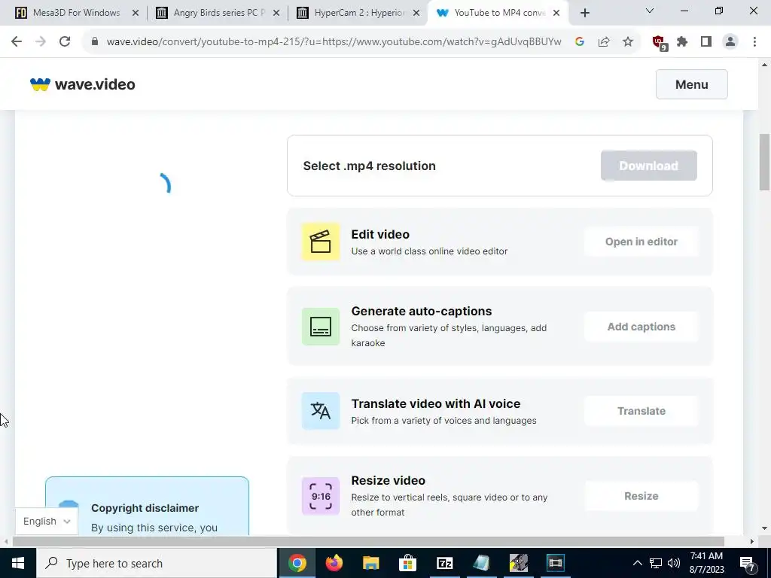Open the uBlock Origin extension icon

(659, 43)
